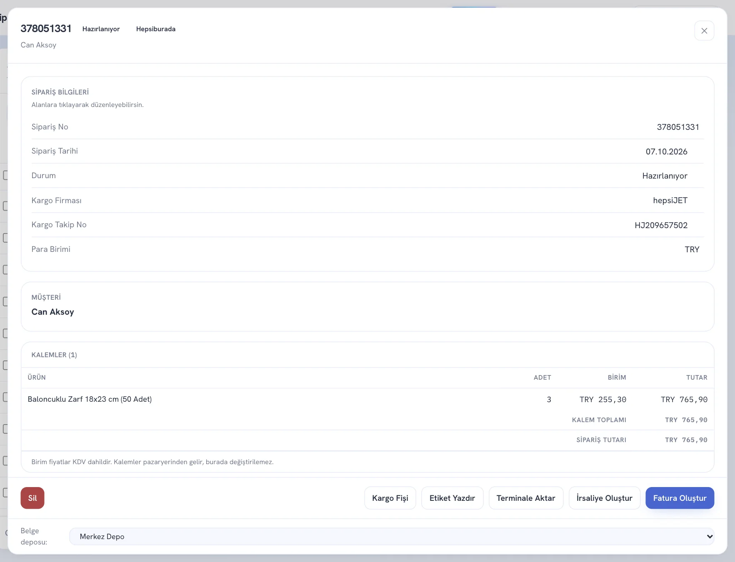Click the ÜRÜN column header
This screenshot has height=562, width=735.
coord(37,378)
